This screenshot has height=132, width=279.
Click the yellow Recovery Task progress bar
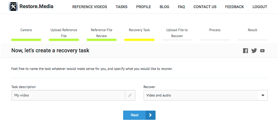[139, 40]
